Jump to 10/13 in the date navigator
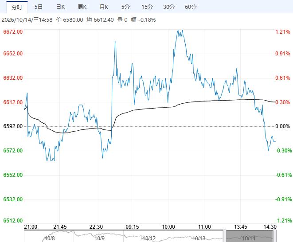The image size is (293, 242). click(199, 238)
